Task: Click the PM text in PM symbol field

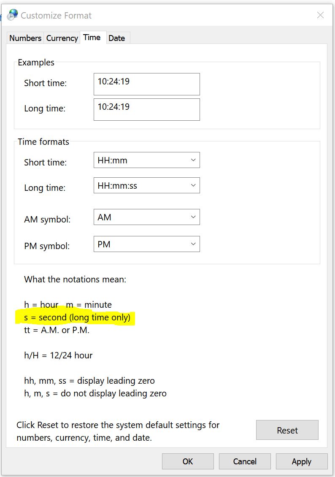Action: tap(104, 244)
